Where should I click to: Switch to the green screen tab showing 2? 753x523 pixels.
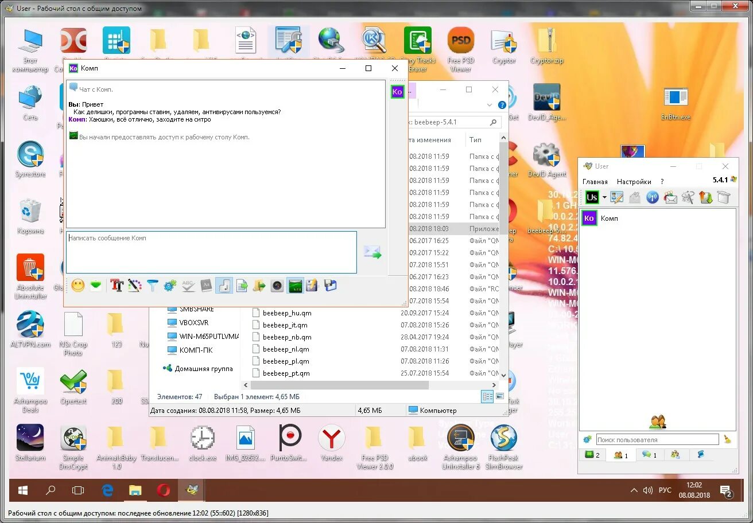(593, 455)
